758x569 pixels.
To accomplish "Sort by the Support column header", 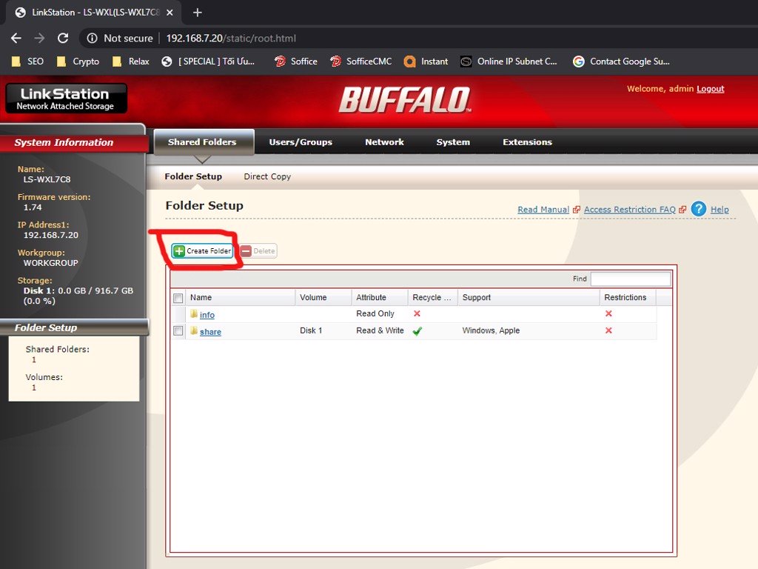I will pyautogui.click(x=529, y=298).
